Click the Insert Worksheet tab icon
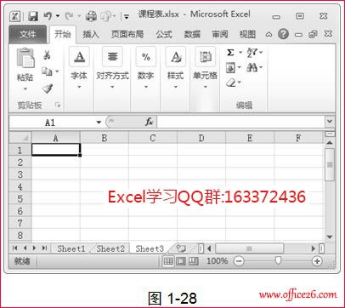 [181, 248]
